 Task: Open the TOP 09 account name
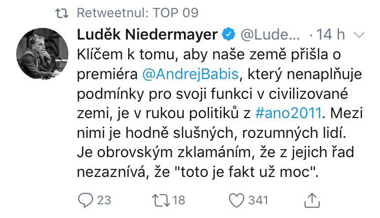(x=176, y=13)
